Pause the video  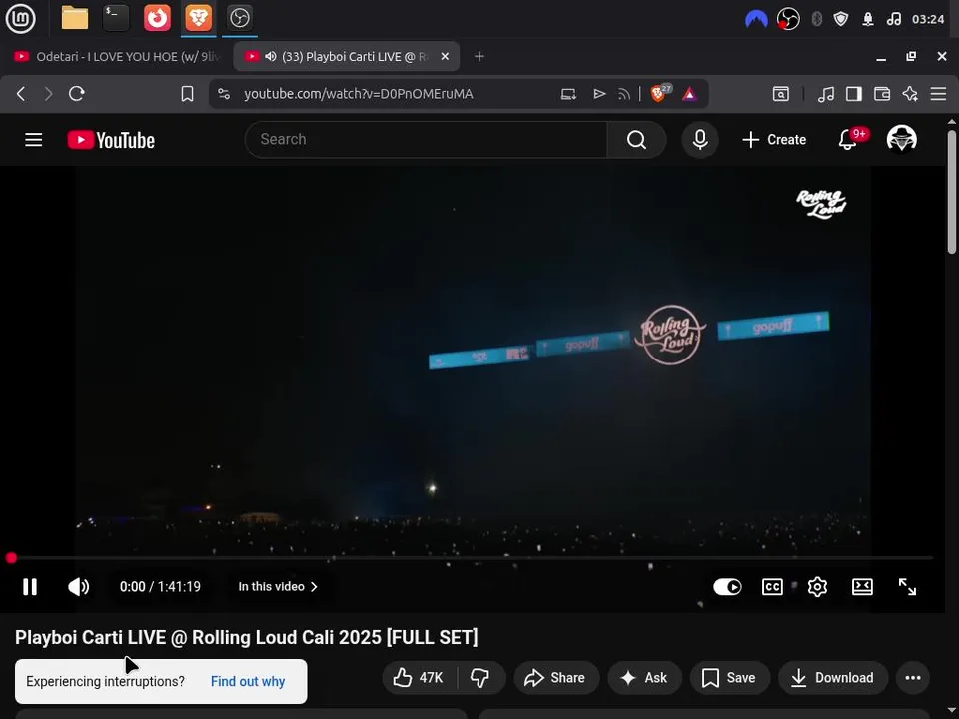[x=29, y=587]
